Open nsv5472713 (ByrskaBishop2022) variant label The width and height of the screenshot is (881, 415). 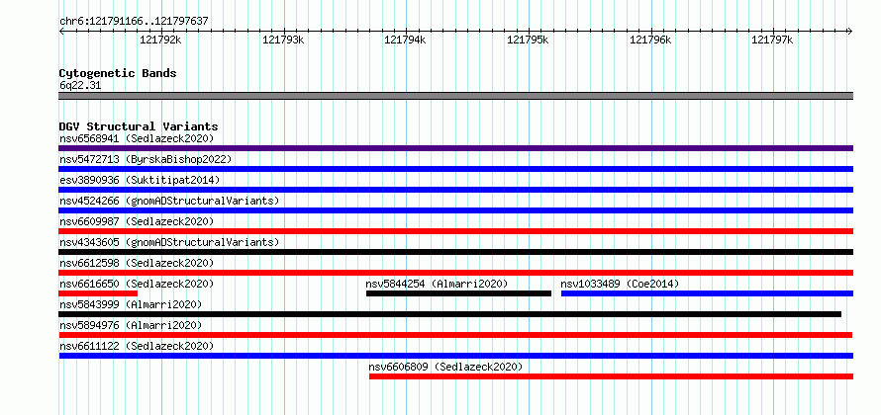click(x=146, y=159)
